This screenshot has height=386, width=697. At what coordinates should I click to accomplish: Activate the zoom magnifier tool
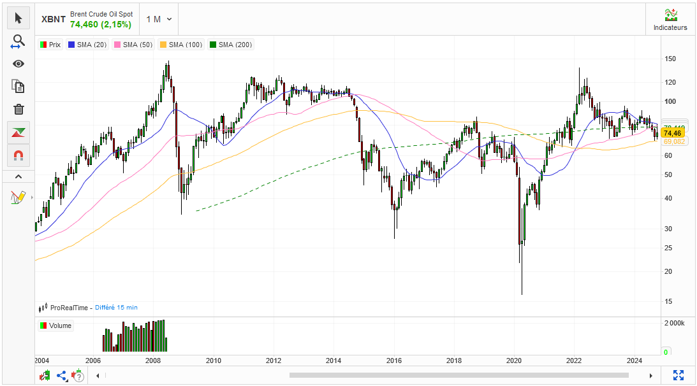18,41
